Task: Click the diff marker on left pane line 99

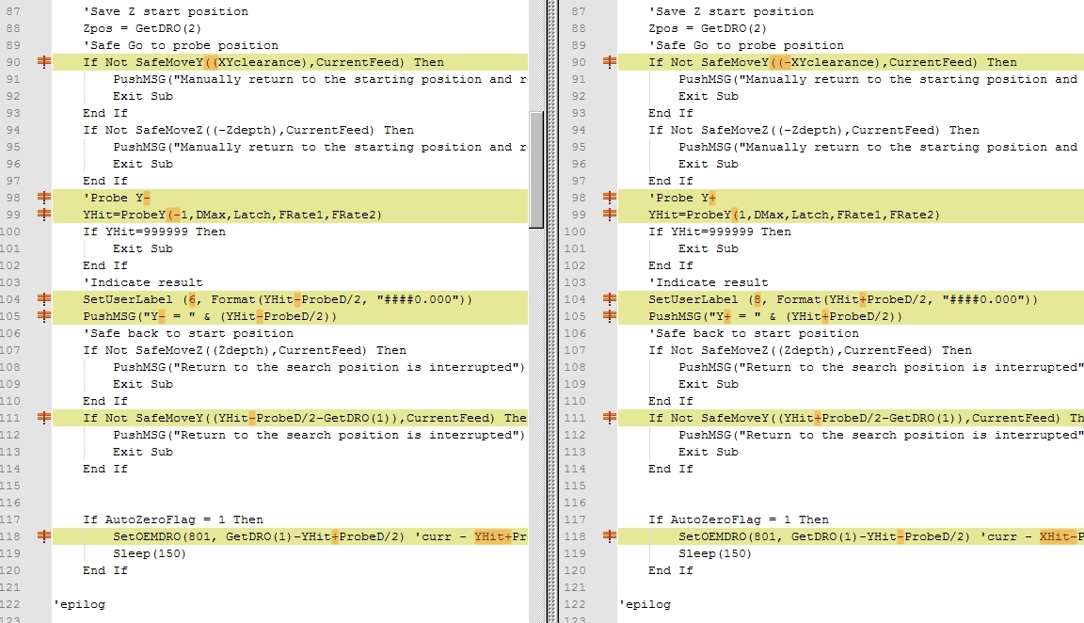Action: (x=44, y=215)
